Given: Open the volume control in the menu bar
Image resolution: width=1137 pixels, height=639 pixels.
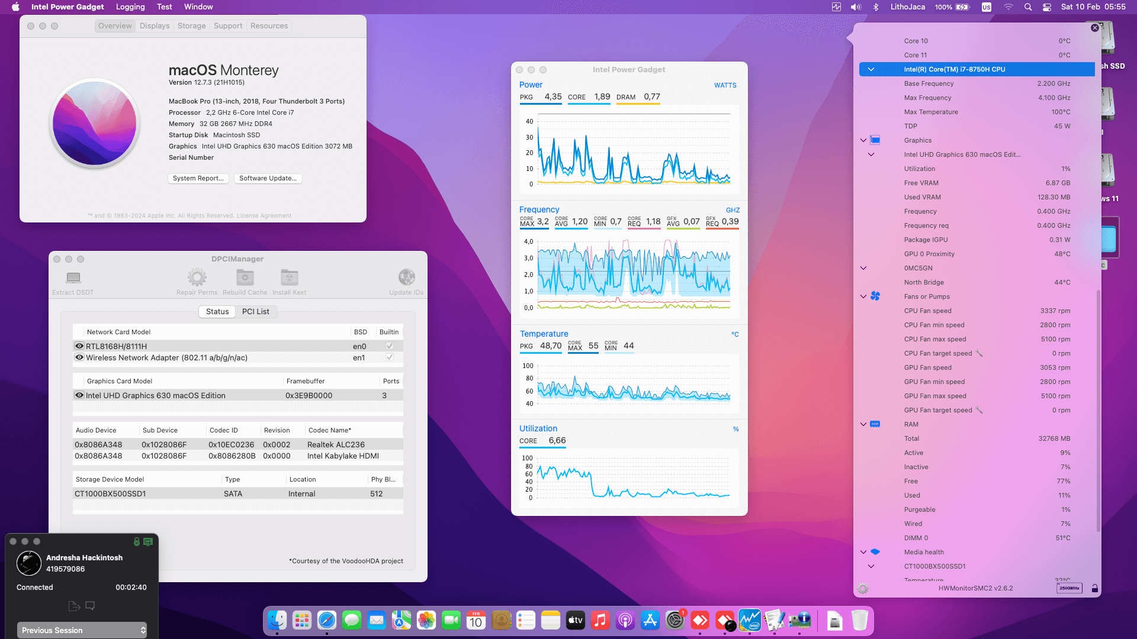Looking at the screenshot, I should (x=856, y=7).
